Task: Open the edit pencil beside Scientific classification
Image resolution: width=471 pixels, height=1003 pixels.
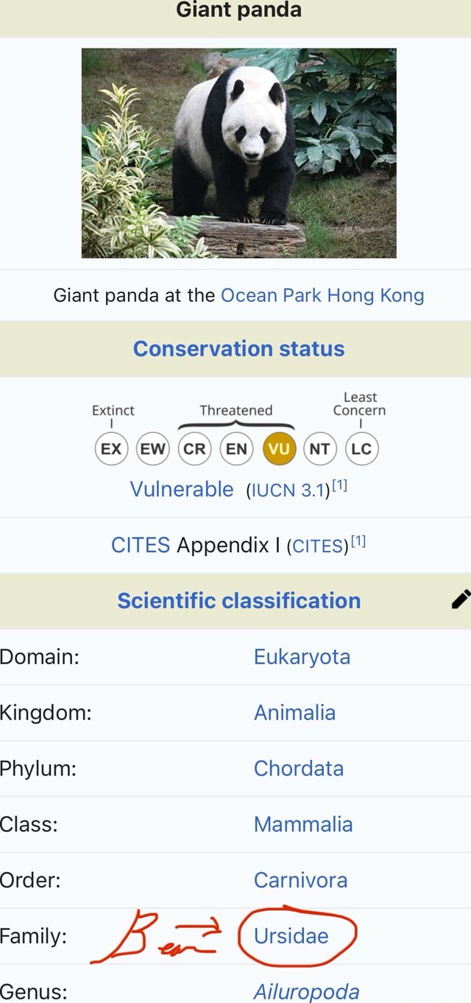Action: (x=460, y=600)
